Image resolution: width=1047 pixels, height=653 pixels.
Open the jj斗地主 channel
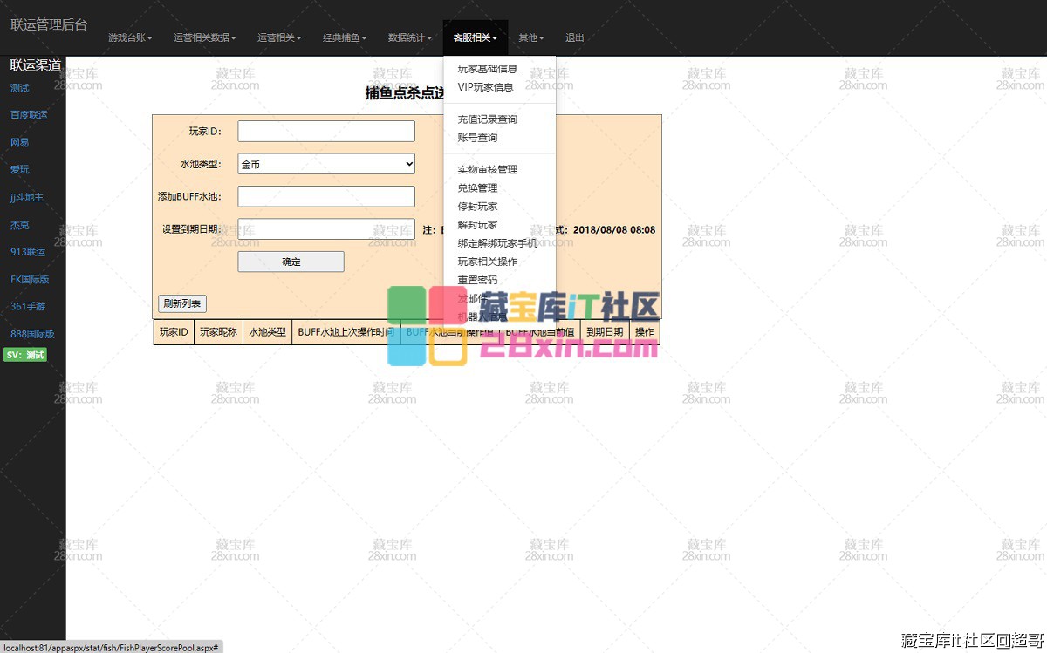27,197
